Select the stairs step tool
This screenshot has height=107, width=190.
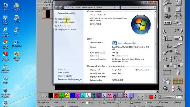178,45
